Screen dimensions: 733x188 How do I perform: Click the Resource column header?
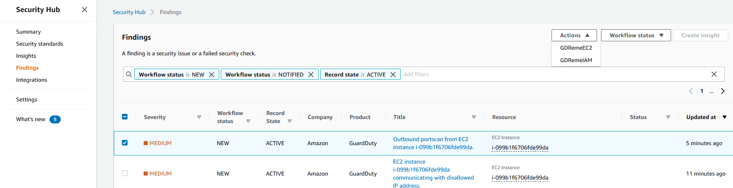coord(504,117)
